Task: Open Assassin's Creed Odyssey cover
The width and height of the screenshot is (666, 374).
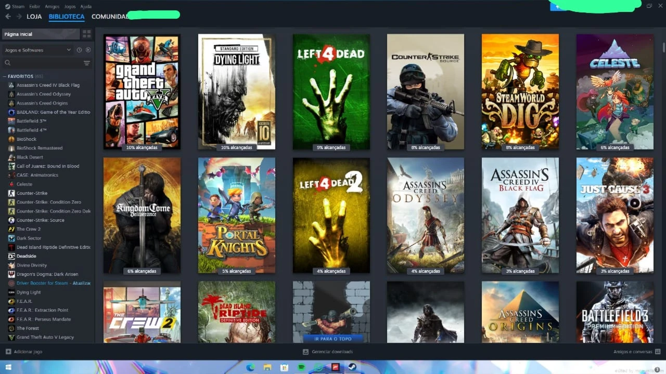Action: (426, 216)
